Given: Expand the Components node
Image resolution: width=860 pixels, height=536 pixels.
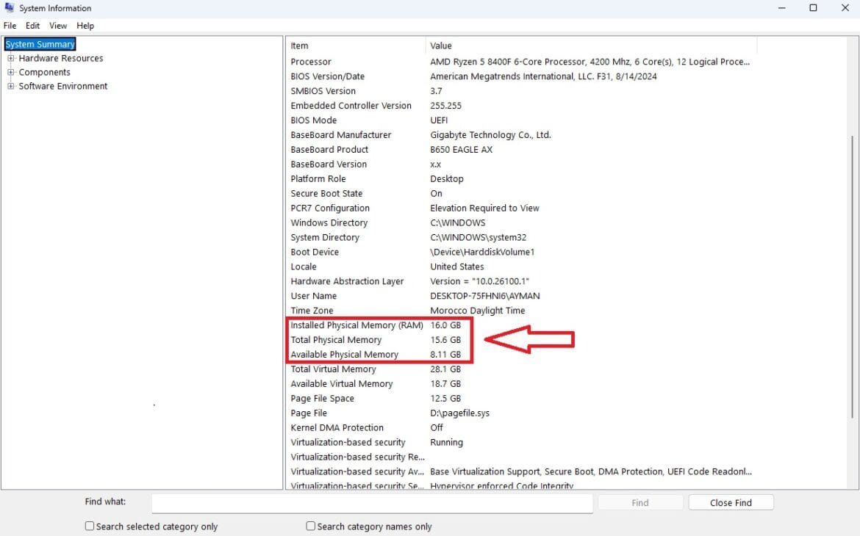Looking at the screenshot, I should 10,72.
